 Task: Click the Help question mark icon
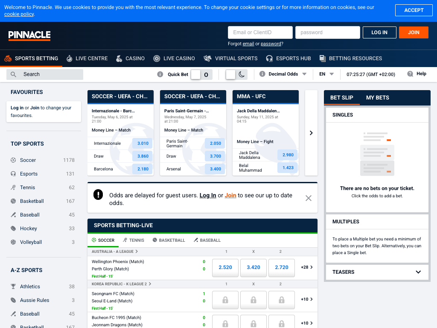pyautogui.click(x=410, y=74)
